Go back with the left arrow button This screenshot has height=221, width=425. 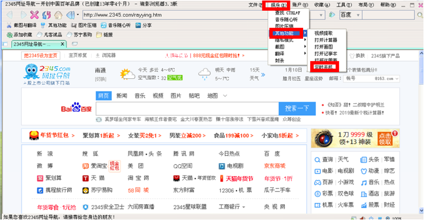(x=10, y=15)
